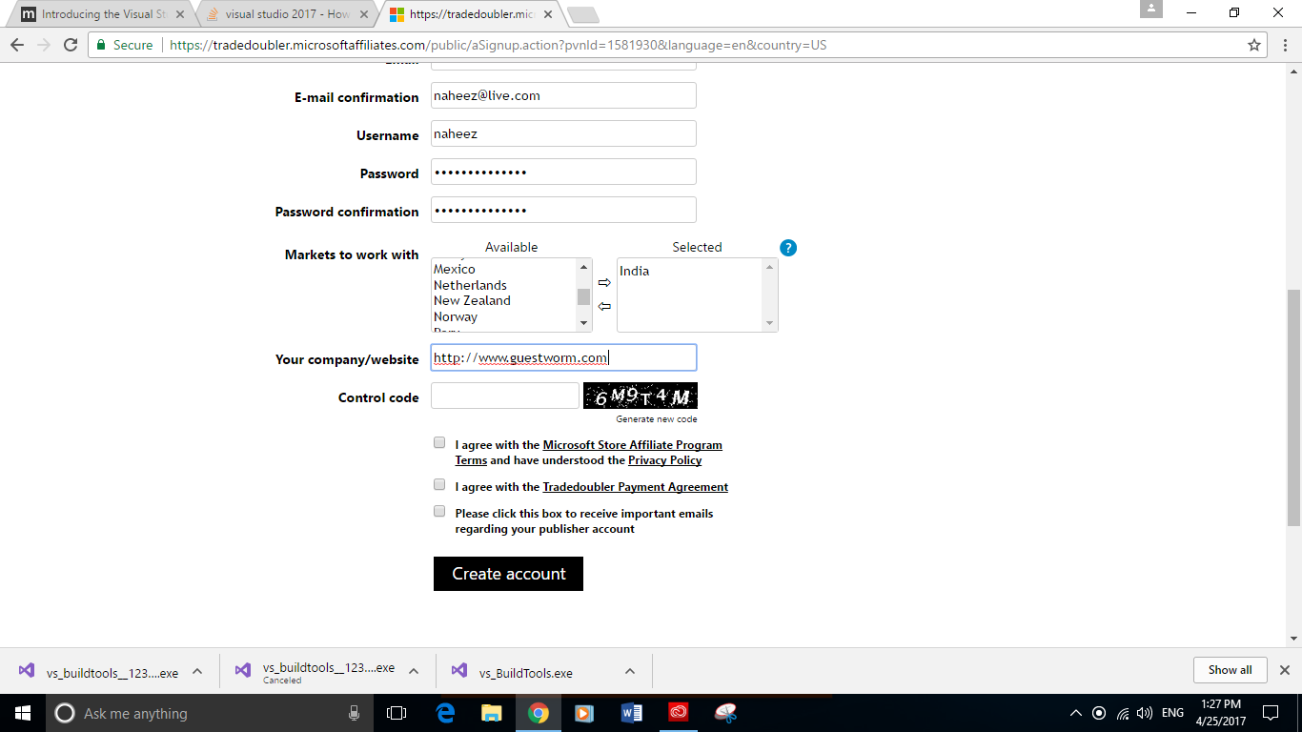Close the tradedoubler tab

tap(546, 14)
